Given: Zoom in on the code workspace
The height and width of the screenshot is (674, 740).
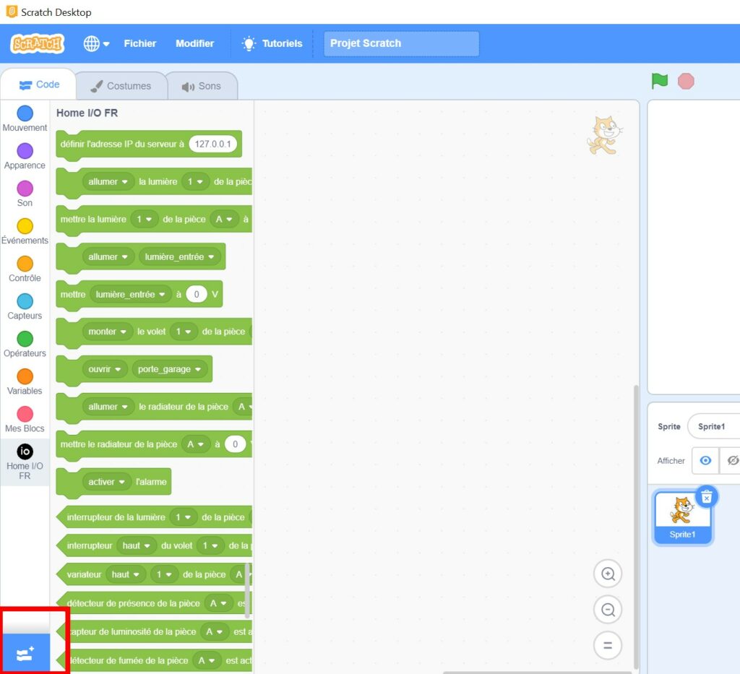Looking at the screenshot, I should (x=608, y=574).
